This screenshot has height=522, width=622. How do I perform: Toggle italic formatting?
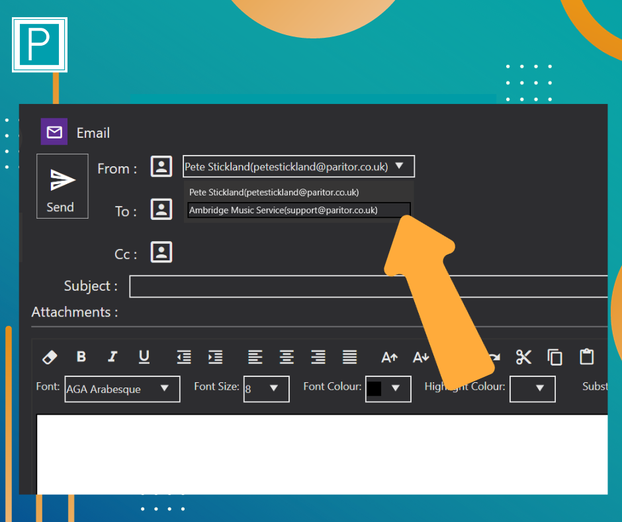tap(112, 357)
